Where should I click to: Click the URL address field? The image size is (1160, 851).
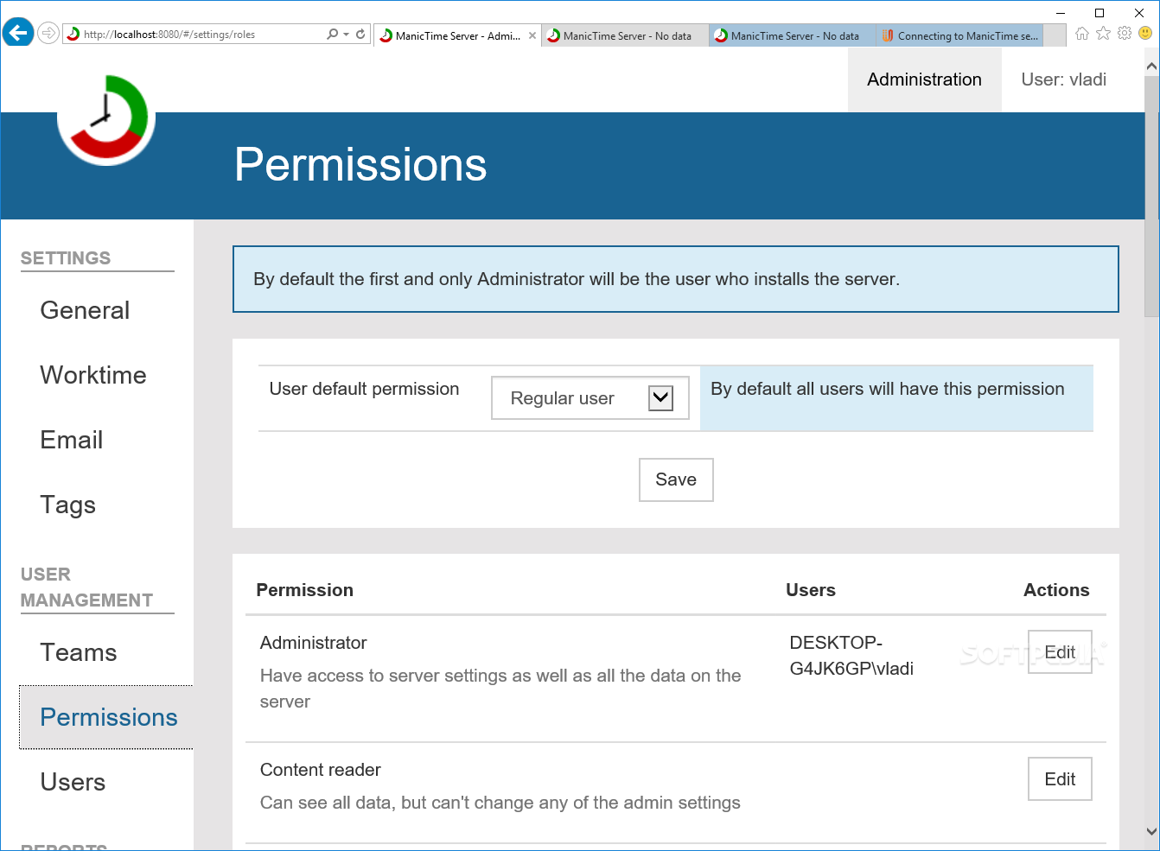(x=199, y=35)
